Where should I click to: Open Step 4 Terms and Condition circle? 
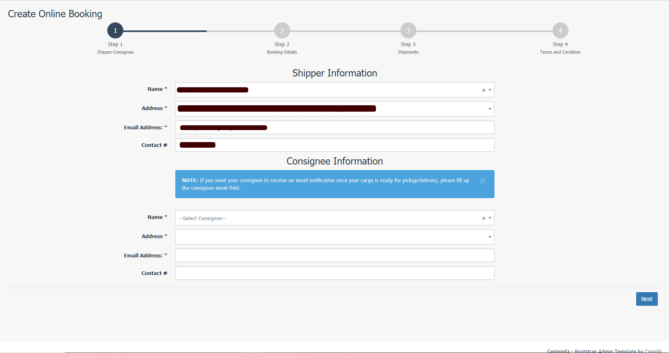coord(560,30)
